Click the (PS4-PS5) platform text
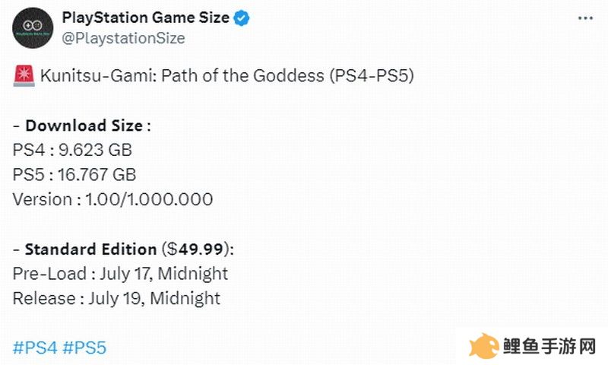The width and height of the screenshot is (608, 365). click(x=372, y=75)
